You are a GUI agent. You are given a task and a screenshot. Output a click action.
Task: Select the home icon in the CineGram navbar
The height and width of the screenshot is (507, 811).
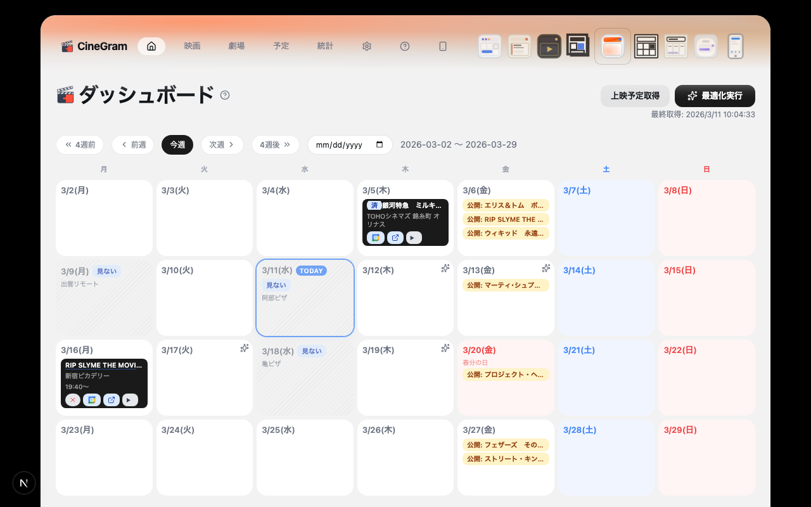151,46
